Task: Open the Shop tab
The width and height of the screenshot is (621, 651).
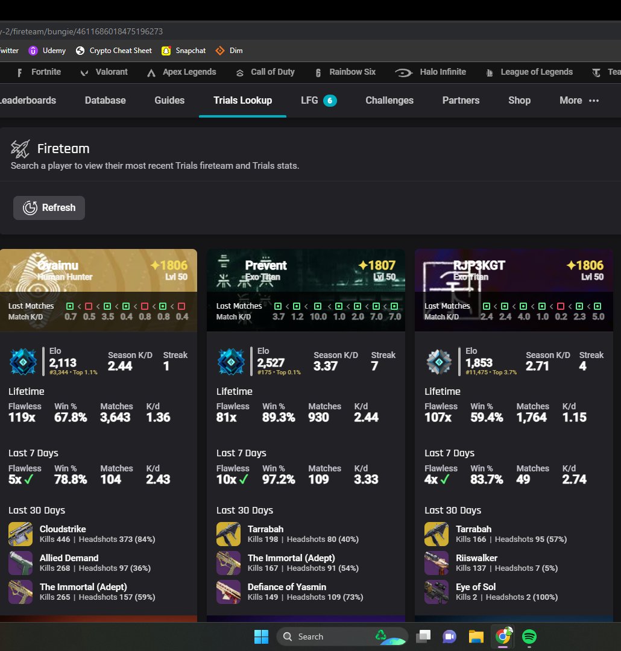Action: tap(519, 101)
